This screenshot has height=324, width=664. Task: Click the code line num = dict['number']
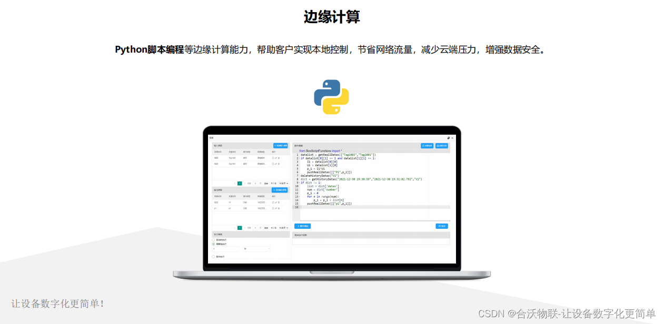(x=323, y=189)
